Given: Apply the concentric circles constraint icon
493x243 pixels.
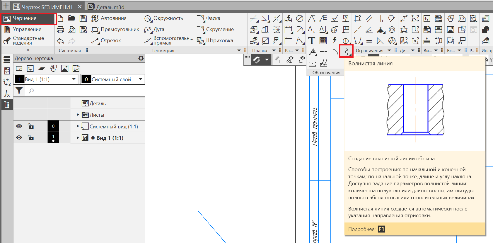Looking at the screenshot, I should [x=392, y=30].
